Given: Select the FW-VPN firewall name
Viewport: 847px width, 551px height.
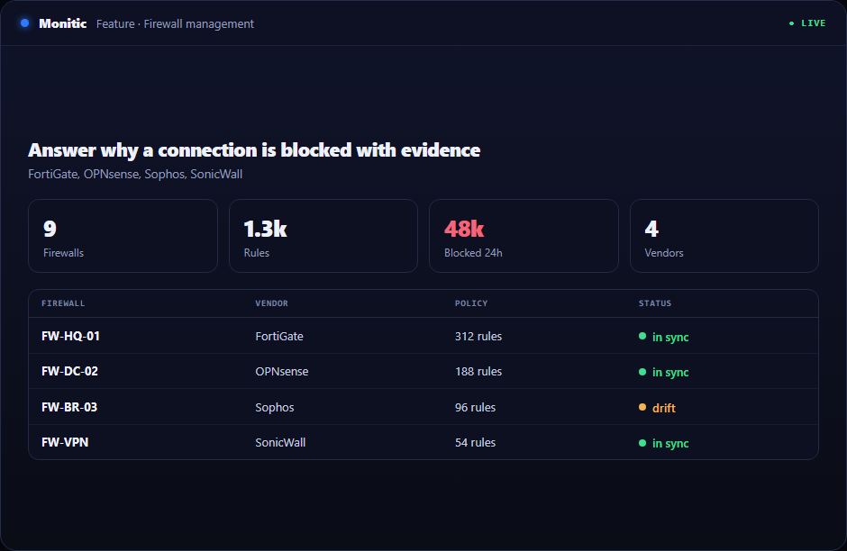Looking at the screenshot, I should point(65,443).
